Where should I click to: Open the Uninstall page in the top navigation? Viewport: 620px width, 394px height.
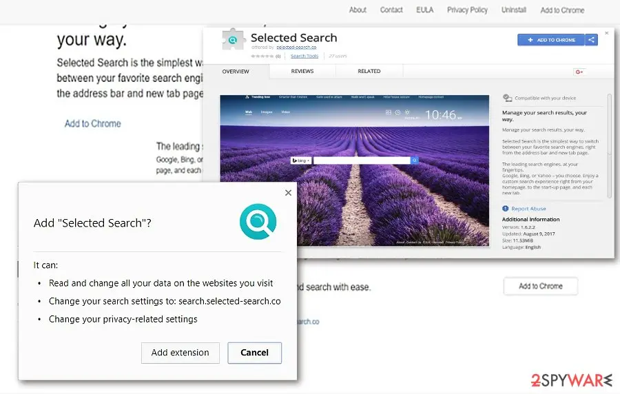(514, 10)
